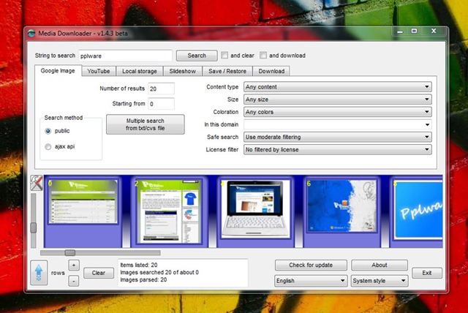Open the Save / Restore tab

[x=227, y=71]
